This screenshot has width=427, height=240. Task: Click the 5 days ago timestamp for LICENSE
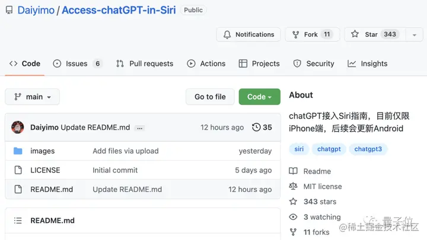pos(253,170)
